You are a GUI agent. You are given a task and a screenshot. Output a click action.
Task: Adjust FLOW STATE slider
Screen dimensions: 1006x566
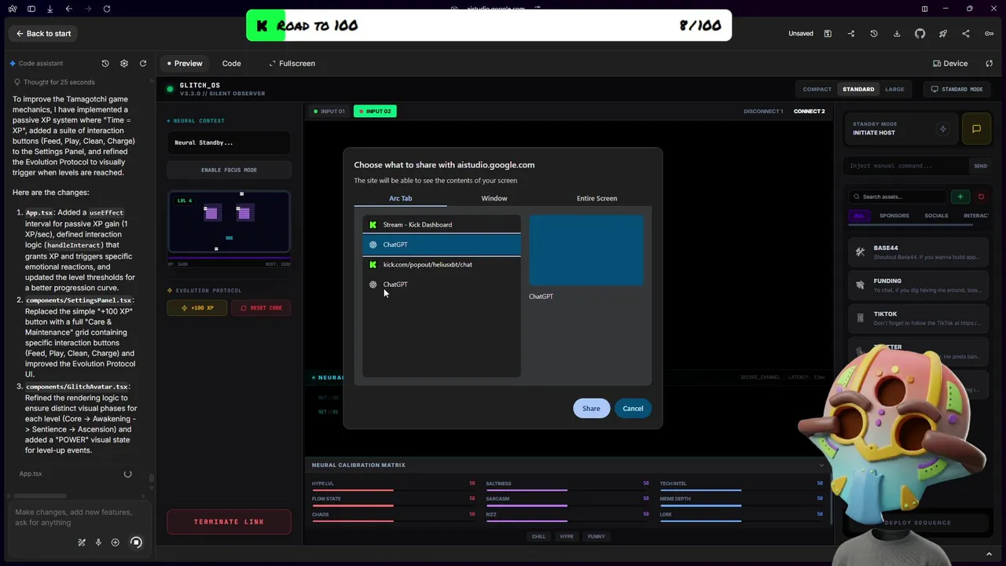point(393,505)
